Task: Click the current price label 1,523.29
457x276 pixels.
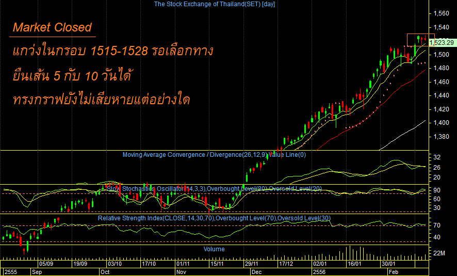Action: [442, 42]
